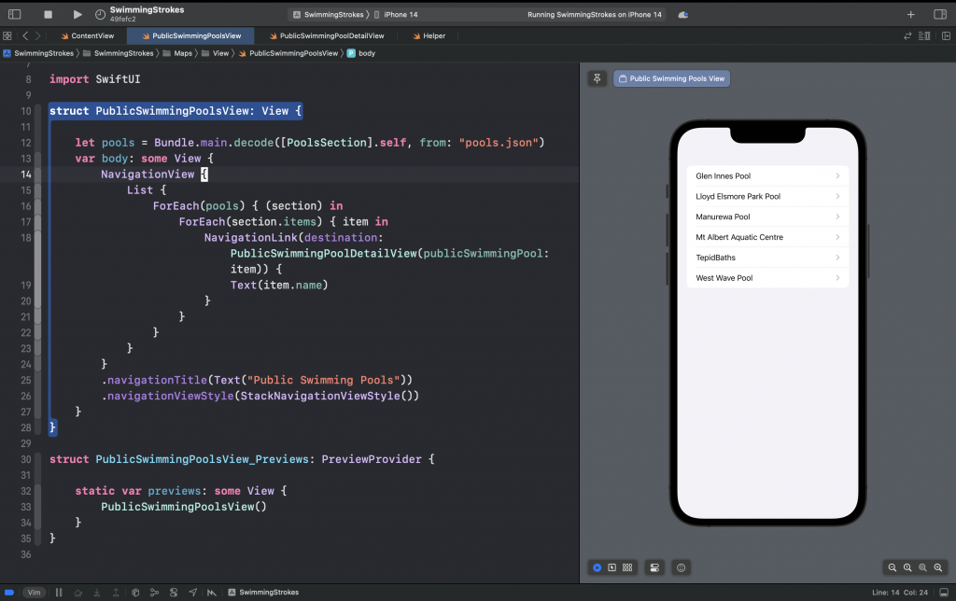The width and height of the screenshot is (956, 601).
Task: Open TepidBaths row in preview
Action: point(767,258)
